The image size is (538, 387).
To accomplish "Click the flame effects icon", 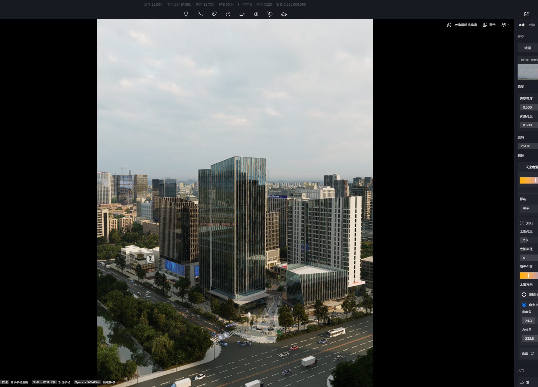I will click(x=228, y=14).
